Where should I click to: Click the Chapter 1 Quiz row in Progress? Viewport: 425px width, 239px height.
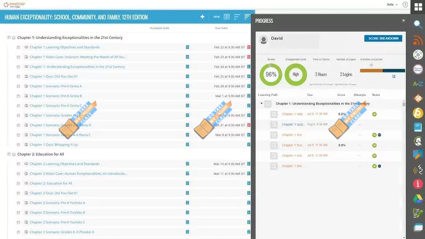(x=329, y=124)
